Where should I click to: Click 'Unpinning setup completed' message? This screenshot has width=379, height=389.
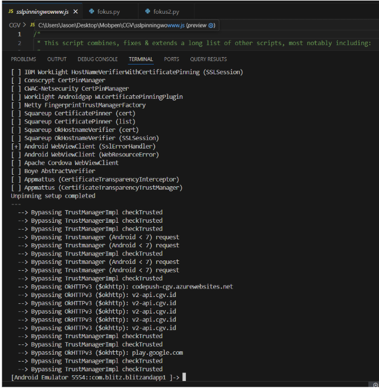(x=53, y=196)
